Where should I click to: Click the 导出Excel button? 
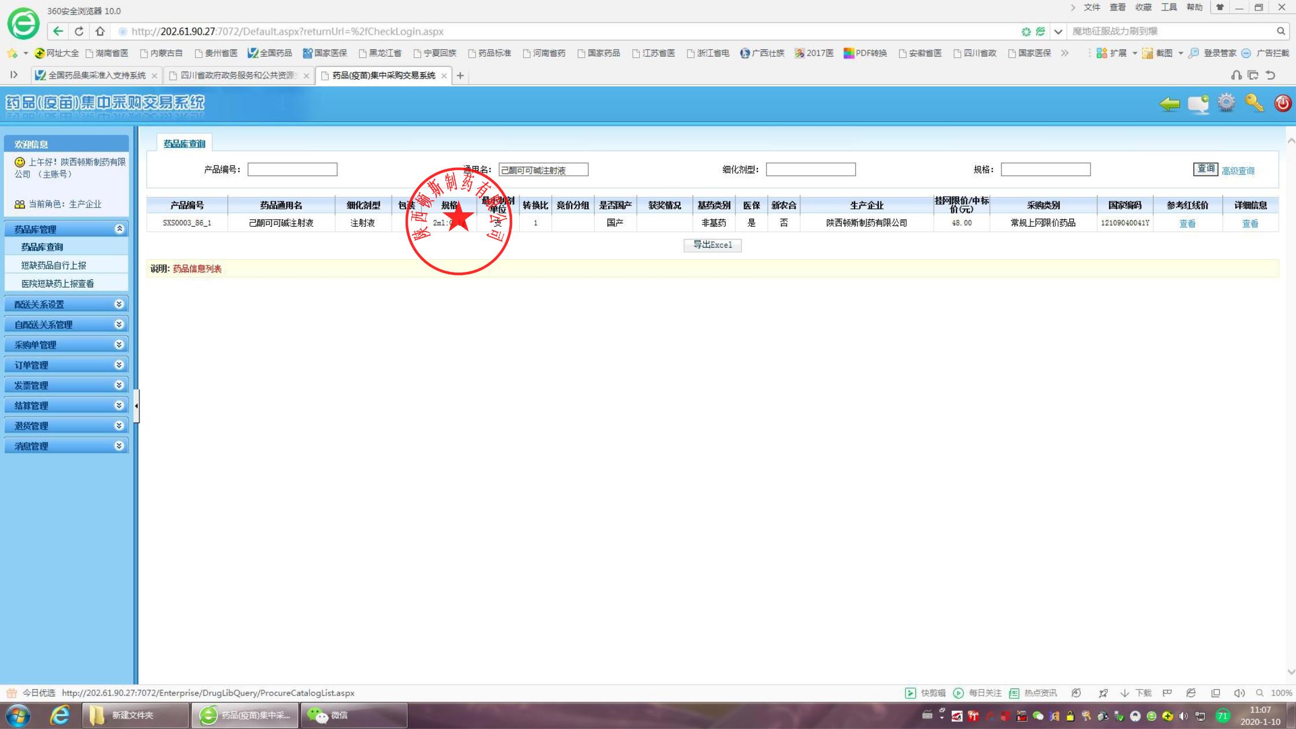(713, 245)
